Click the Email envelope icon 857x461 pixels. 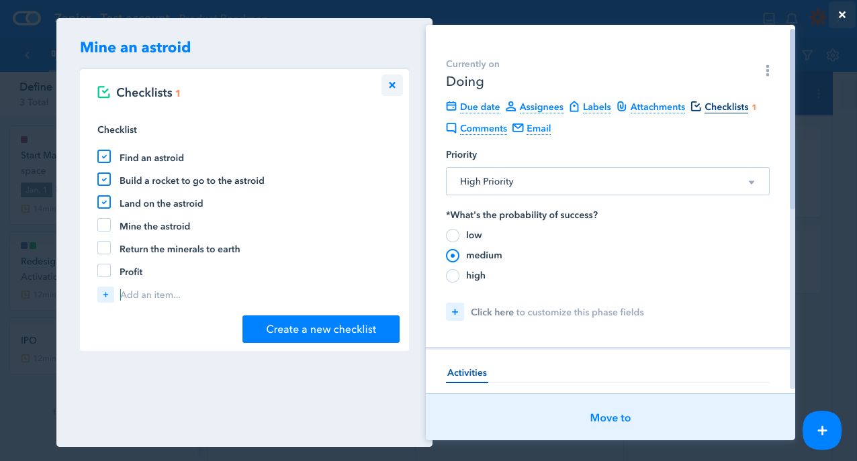click(518, 128)
